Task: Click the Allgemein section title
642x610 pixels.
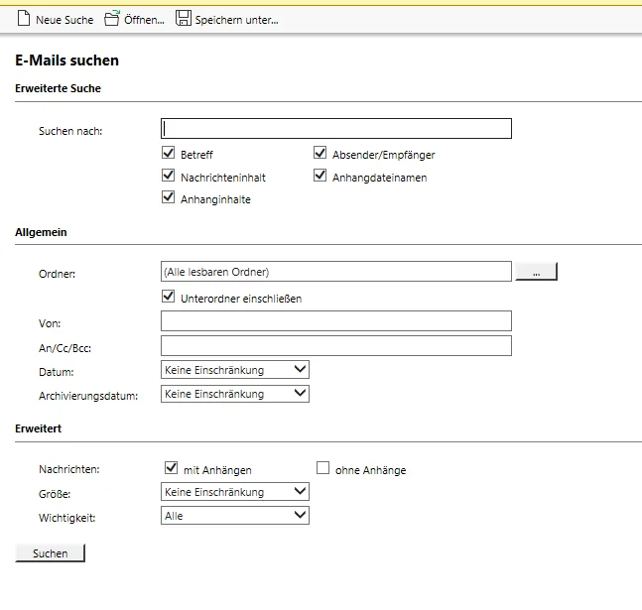Action: 41,232
